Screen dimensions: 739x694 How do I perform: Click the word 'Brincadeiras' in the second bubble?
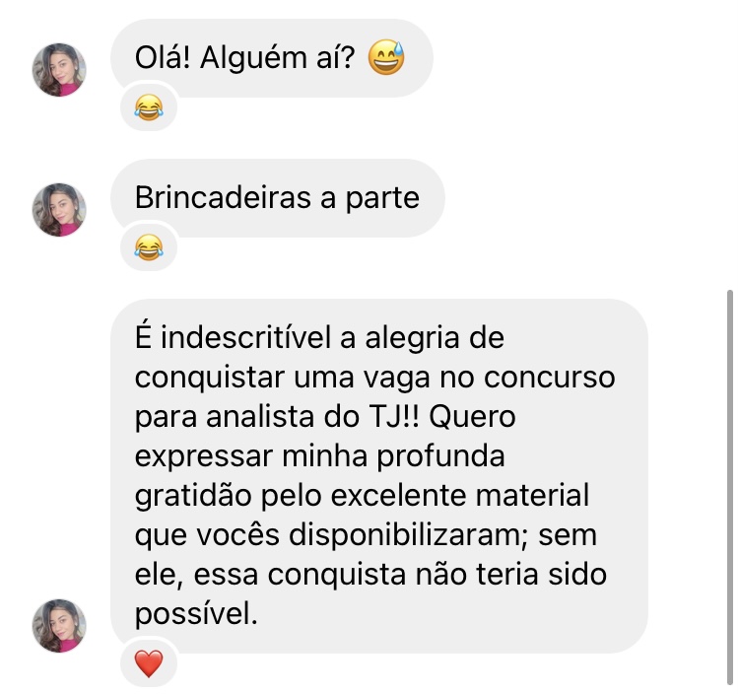(223, 197)
